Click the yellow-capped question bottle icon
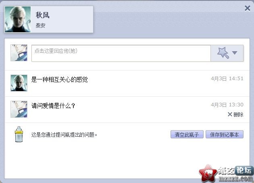The width and height of the screenshot is (254, 183). point(19,134)
